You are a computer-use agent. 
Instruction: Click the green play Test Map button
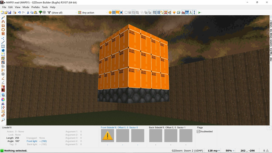(199, 12)
